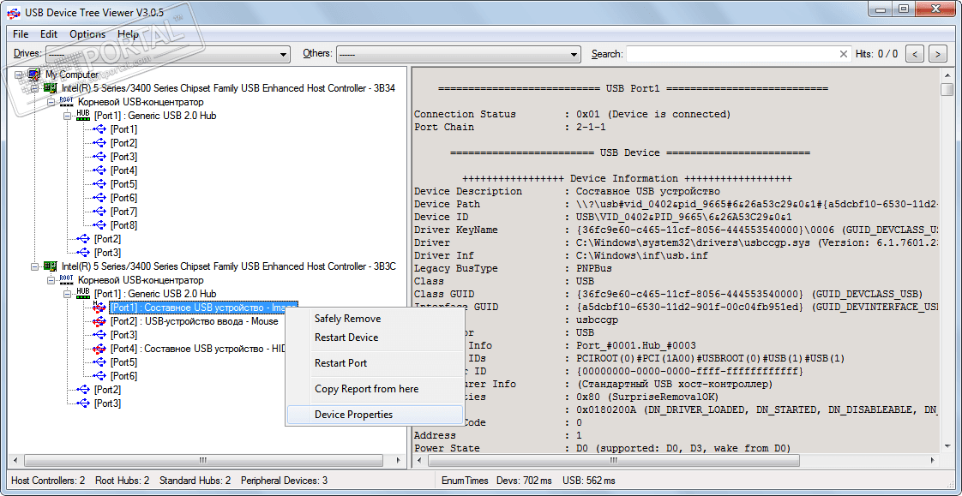Choose Restart Port from the context menu
962x496 pixels.
pos(375,363)
